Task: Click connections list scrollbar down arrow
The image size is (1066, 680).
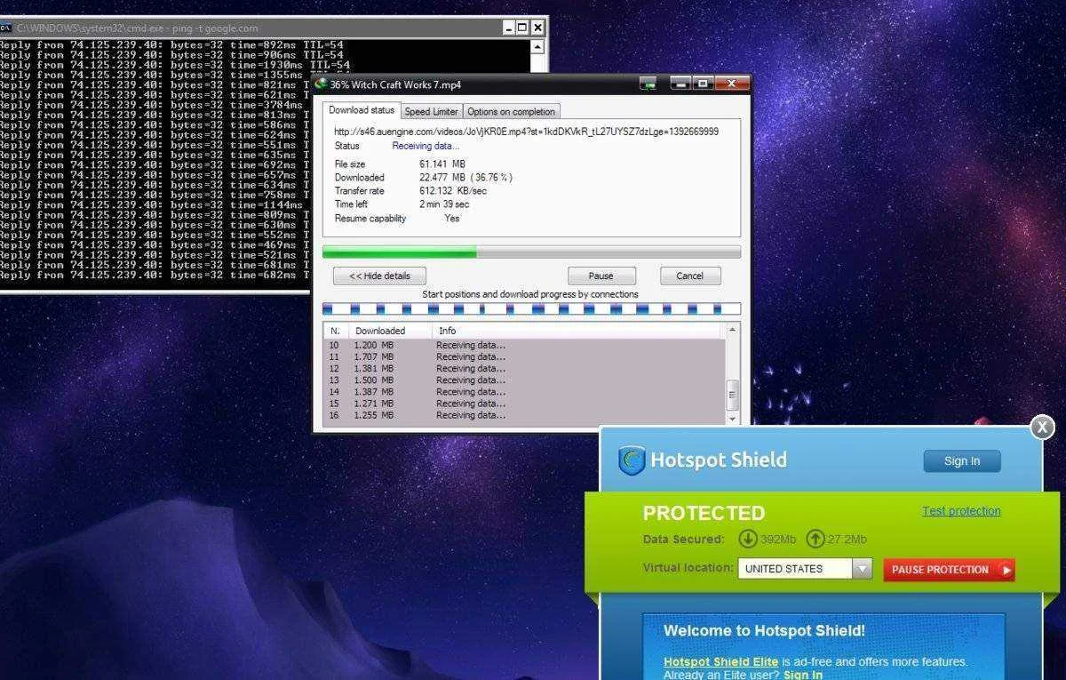Action: (733, 419)
